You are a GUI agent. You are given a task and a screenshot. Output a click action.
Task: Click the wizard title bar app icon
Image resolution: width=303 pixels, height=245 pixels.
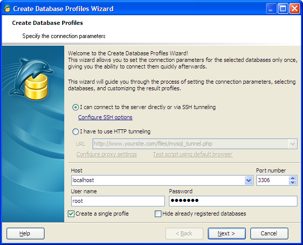point(7,8)
